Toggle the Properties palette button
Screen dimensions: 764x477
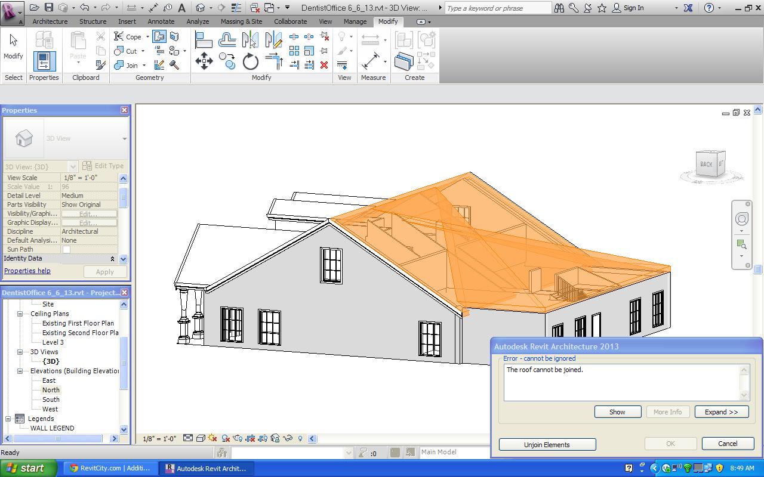coord(44,61)
